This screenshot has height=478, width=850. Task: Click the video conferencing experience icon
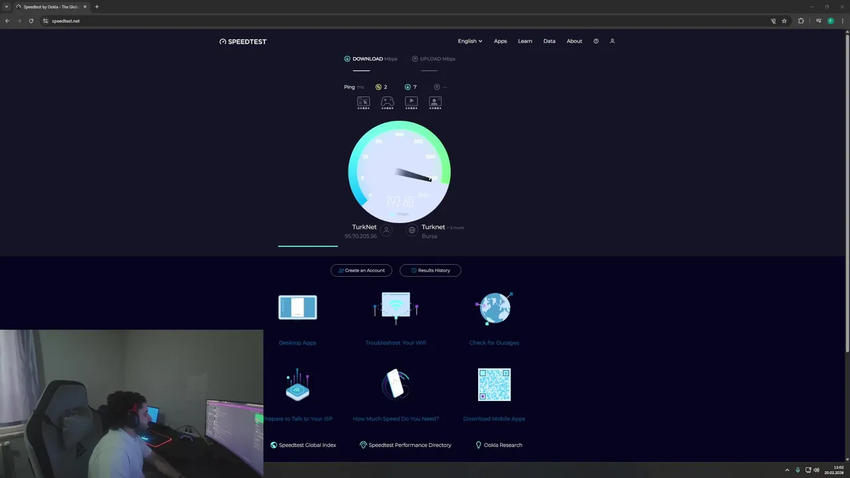point(435,102)
